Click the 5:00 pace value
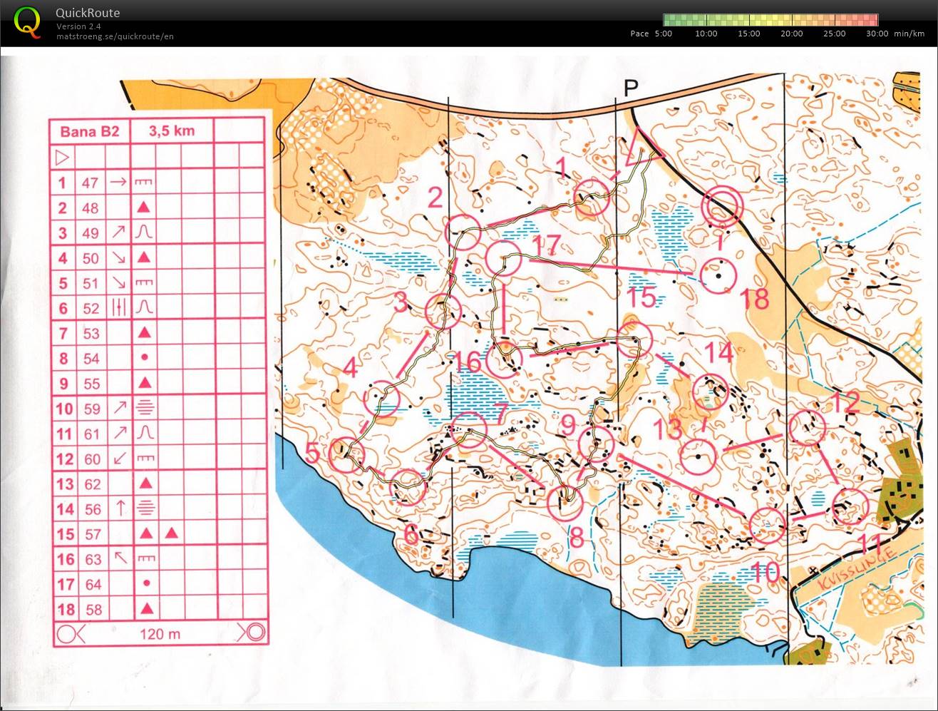Image resolution: width=938 pixels, height=711 pixels. pos(663,34)
